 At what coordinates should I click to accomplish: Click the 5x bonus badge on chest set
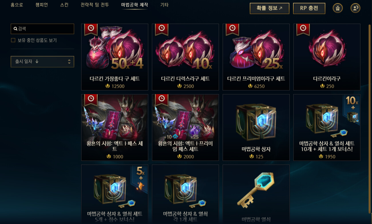140,178
